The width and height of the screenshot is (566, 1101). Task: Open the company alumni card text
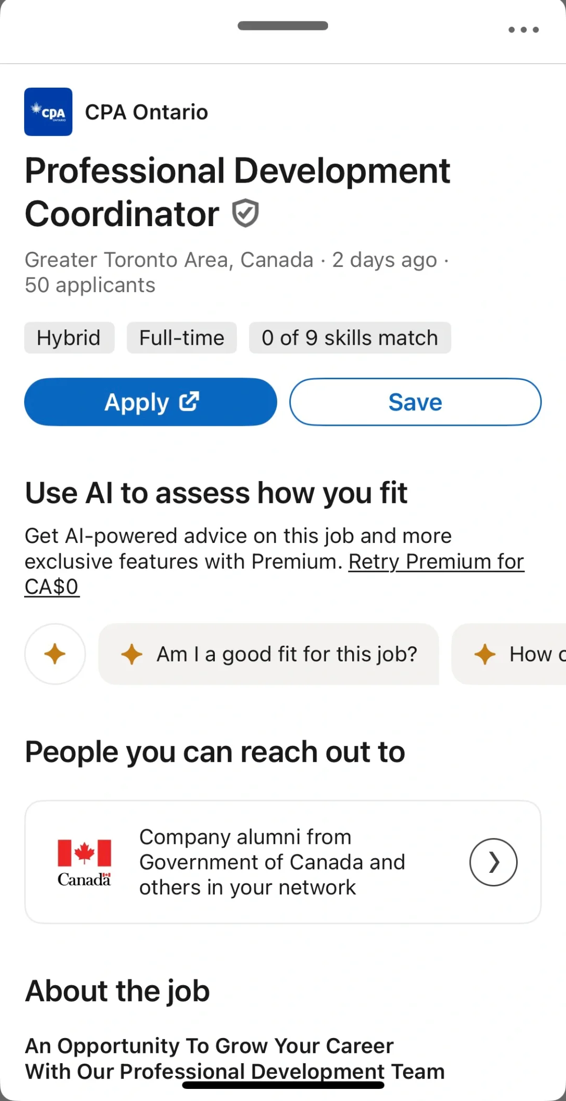pyautogui.click(x=271, y=862)
